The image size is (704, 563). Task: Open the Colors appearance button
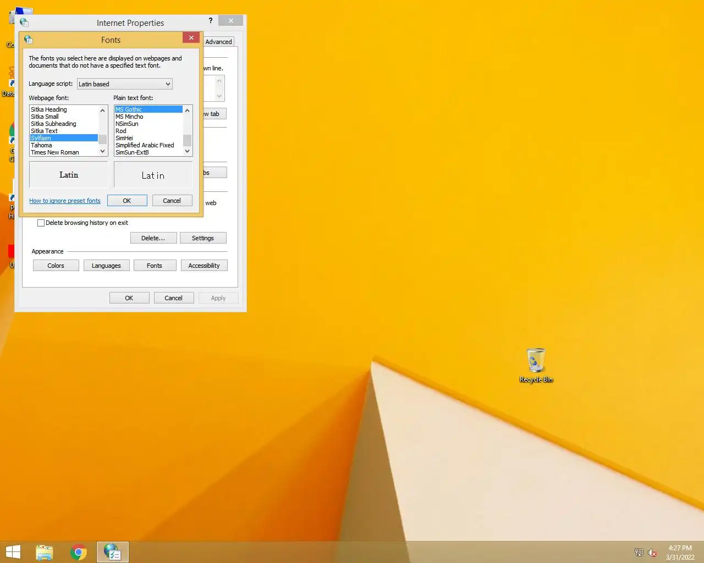[56, 266]
